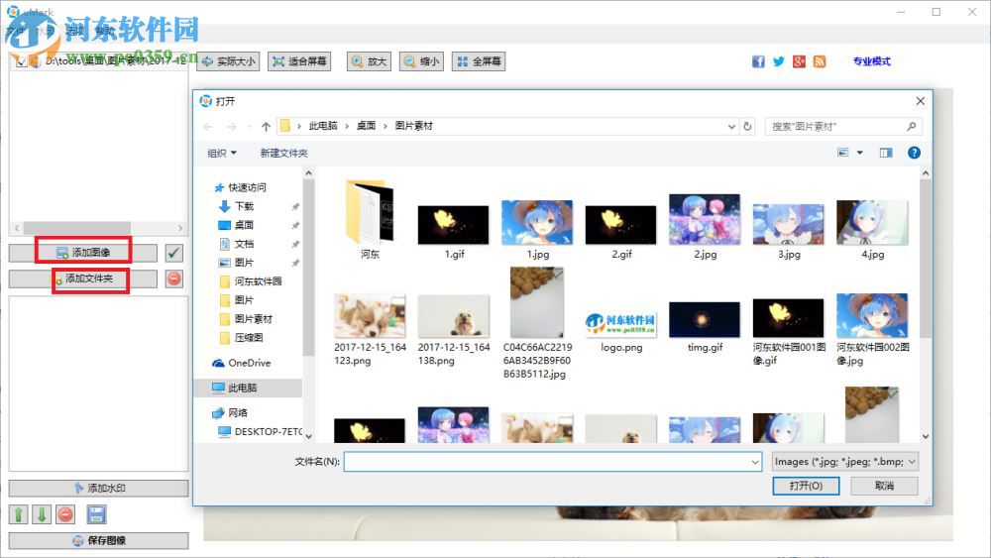Click the refresh icon next to address bar

[x=747, y=126]
